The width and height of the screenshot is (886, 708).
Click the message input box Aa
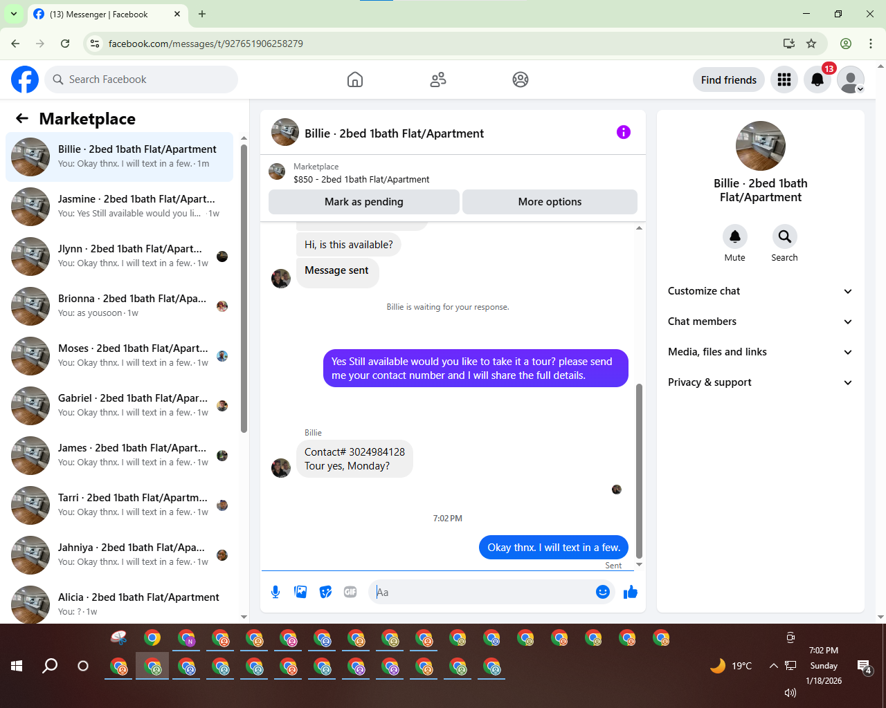click(x=482, y=592)
